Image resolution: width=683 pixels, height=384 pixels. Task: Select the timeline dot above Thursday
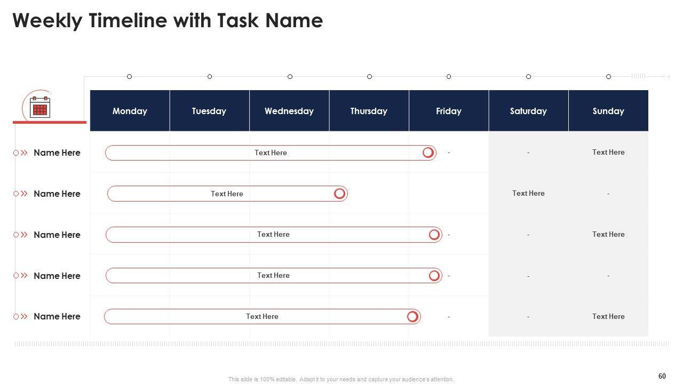(369, 77)
